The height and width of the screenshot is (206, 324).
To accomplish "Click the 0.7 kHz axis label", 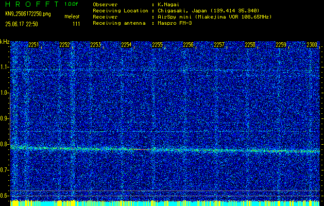I will coord(4,170).
